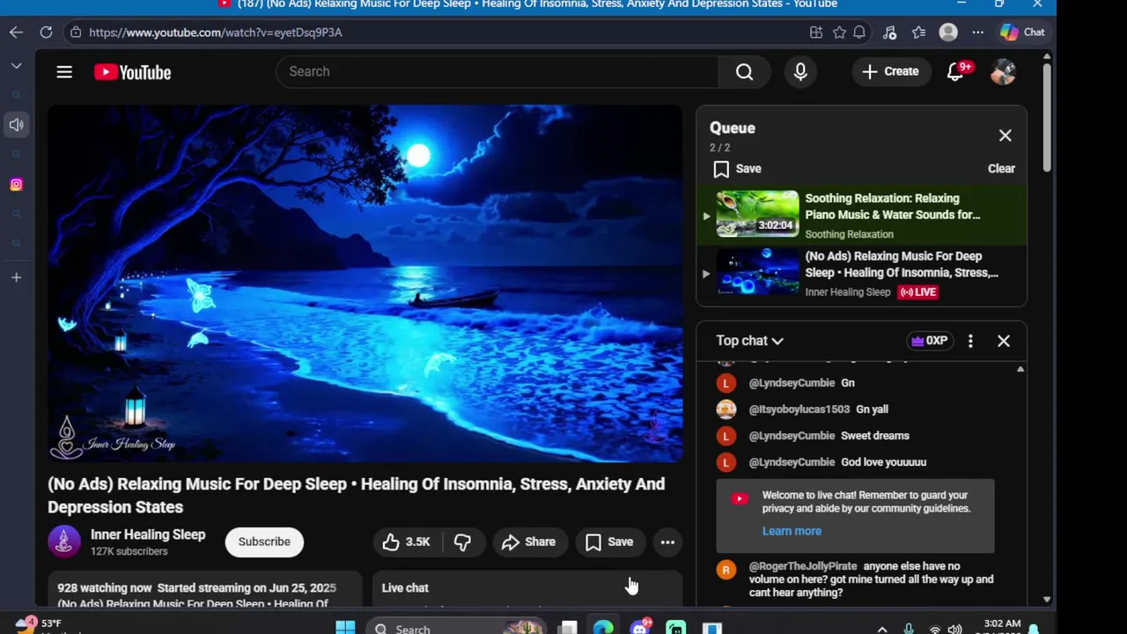Open the Inner Healing Sleep channel avatar

click(64, 542)
